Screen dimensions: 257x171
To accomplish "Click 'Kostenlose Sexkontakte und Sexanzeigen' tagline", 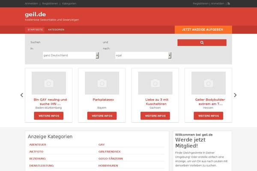I will 52,20.
